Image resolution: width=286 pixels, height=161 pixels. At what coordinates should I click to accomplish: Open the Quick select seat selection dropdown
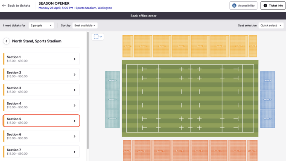[x=271, y=25]
